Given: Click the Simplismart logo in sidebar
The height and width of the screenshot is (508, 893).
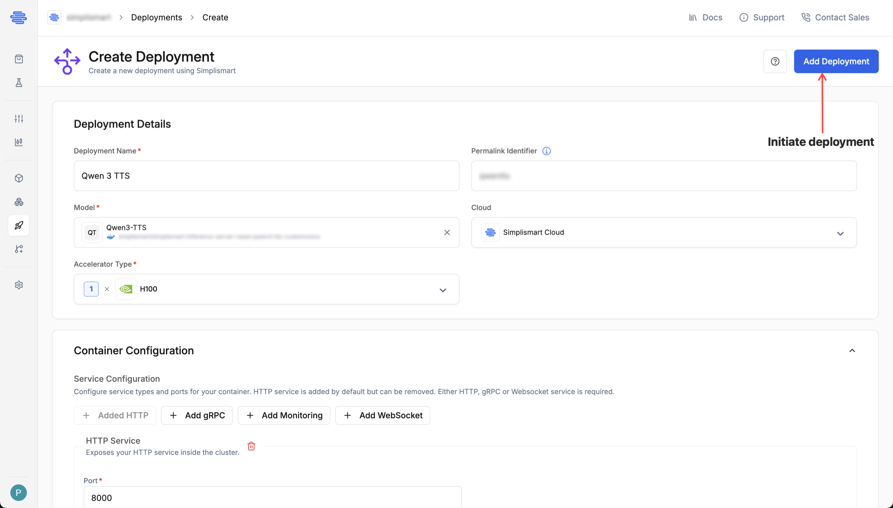Looking at the screenshot, I should coord(19,17).
